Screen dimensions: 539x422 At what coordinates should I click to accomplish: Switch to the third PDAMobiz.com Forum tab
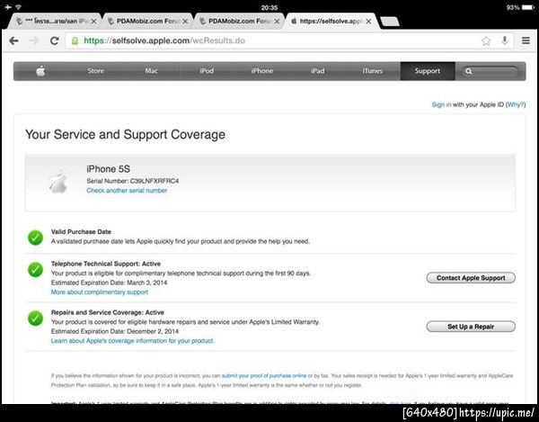click(240, 22)
